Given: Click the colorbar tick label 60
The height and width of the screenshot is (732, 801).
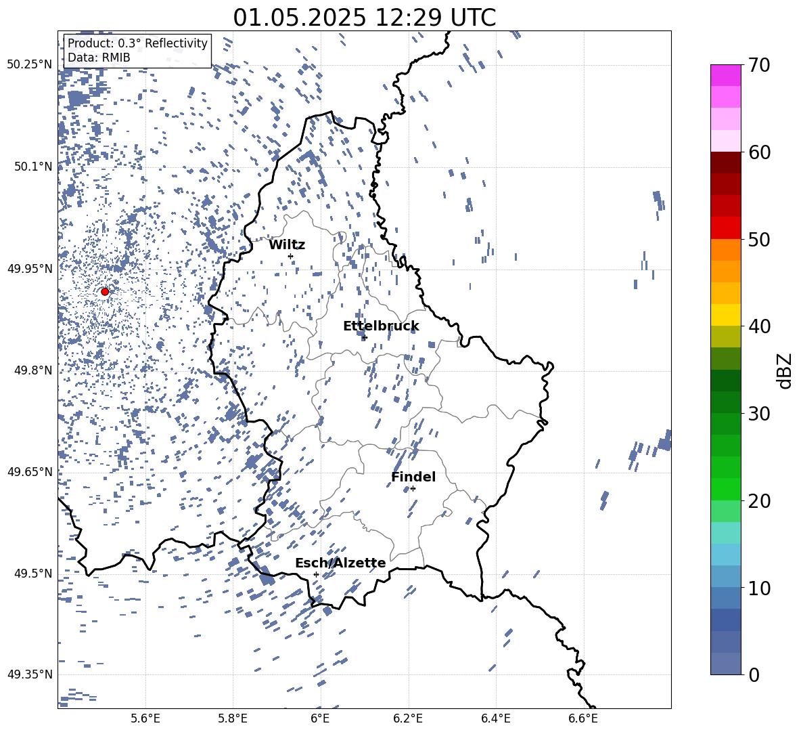Looking at the screenshot, I should (759, 152).
